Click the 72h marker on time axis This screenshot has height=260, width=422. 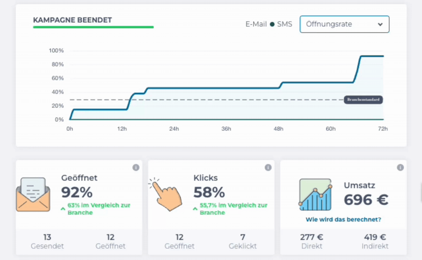(x=383, y=129)
